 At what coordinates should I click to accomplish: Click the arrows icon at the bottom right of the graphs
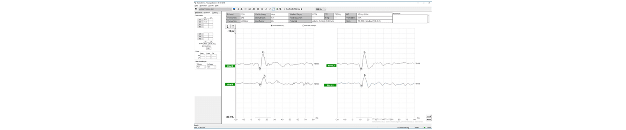click(x=429, y=118)
